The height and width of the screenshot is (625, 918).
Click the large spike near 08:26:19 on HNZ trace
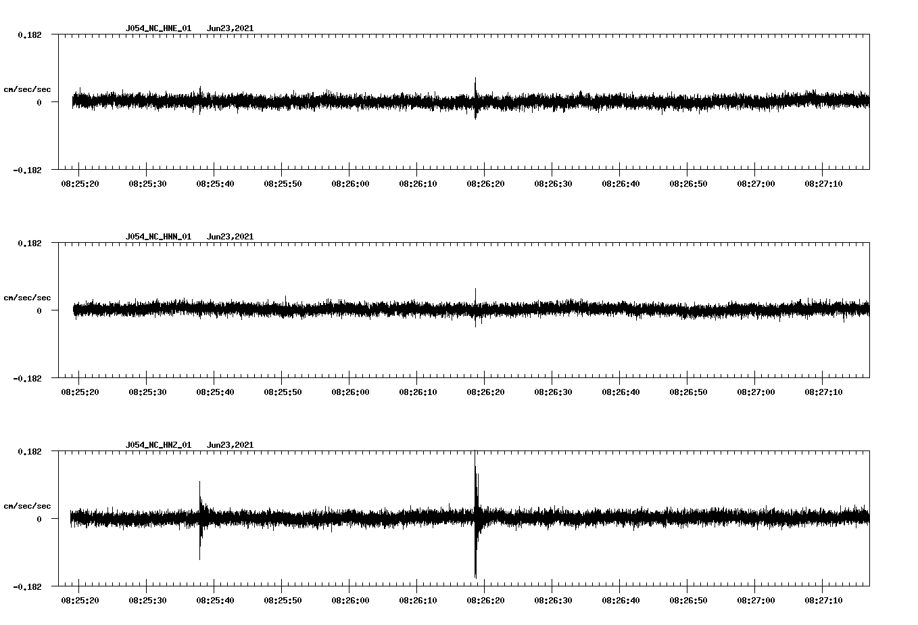(x=476, y=514)
